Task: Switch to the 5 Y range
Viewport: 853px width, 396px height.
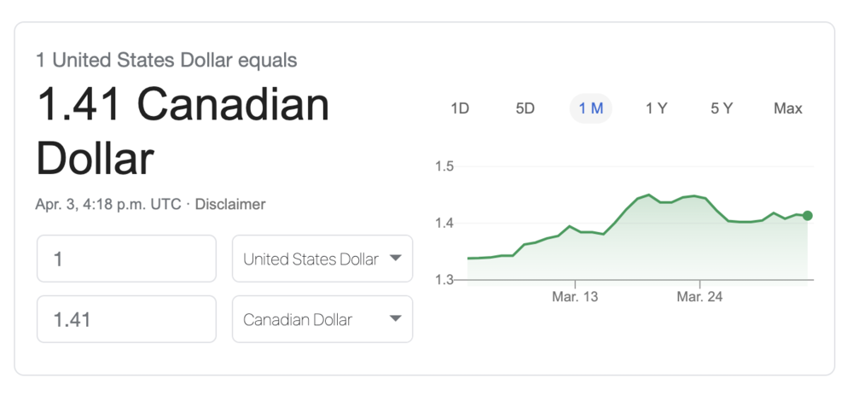Action: point(722,108)
